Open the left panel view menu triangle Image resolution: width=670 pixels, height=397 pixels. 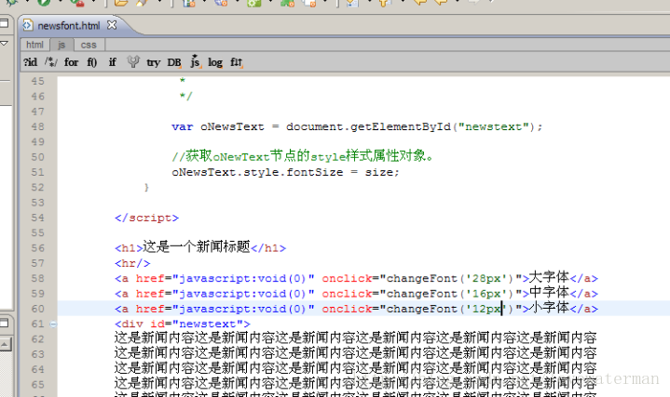tap(4, 43)
